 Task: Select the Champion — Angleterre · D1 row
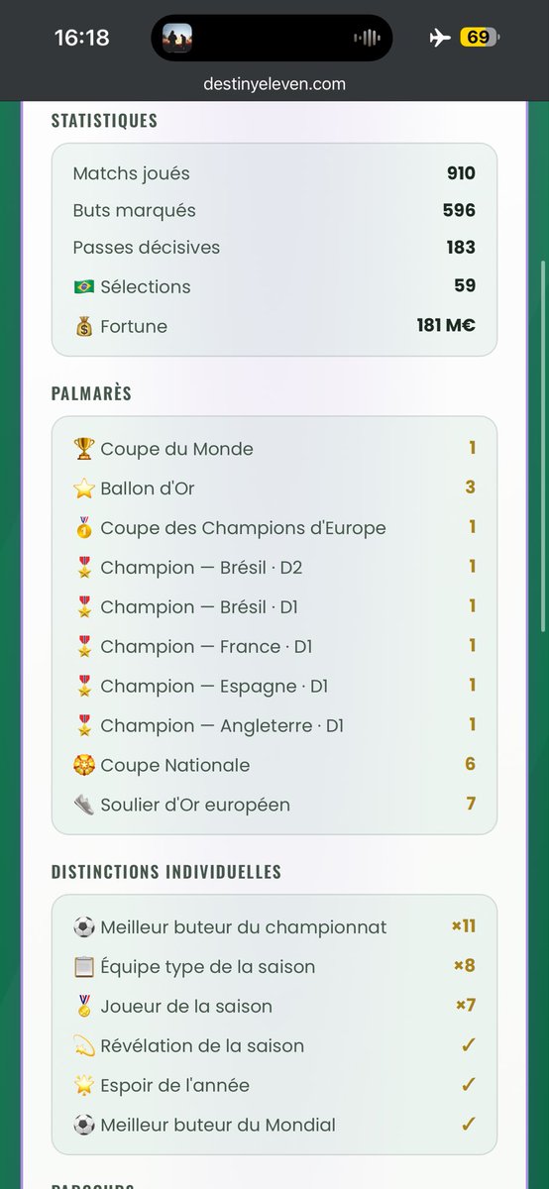tap(274, 725)
